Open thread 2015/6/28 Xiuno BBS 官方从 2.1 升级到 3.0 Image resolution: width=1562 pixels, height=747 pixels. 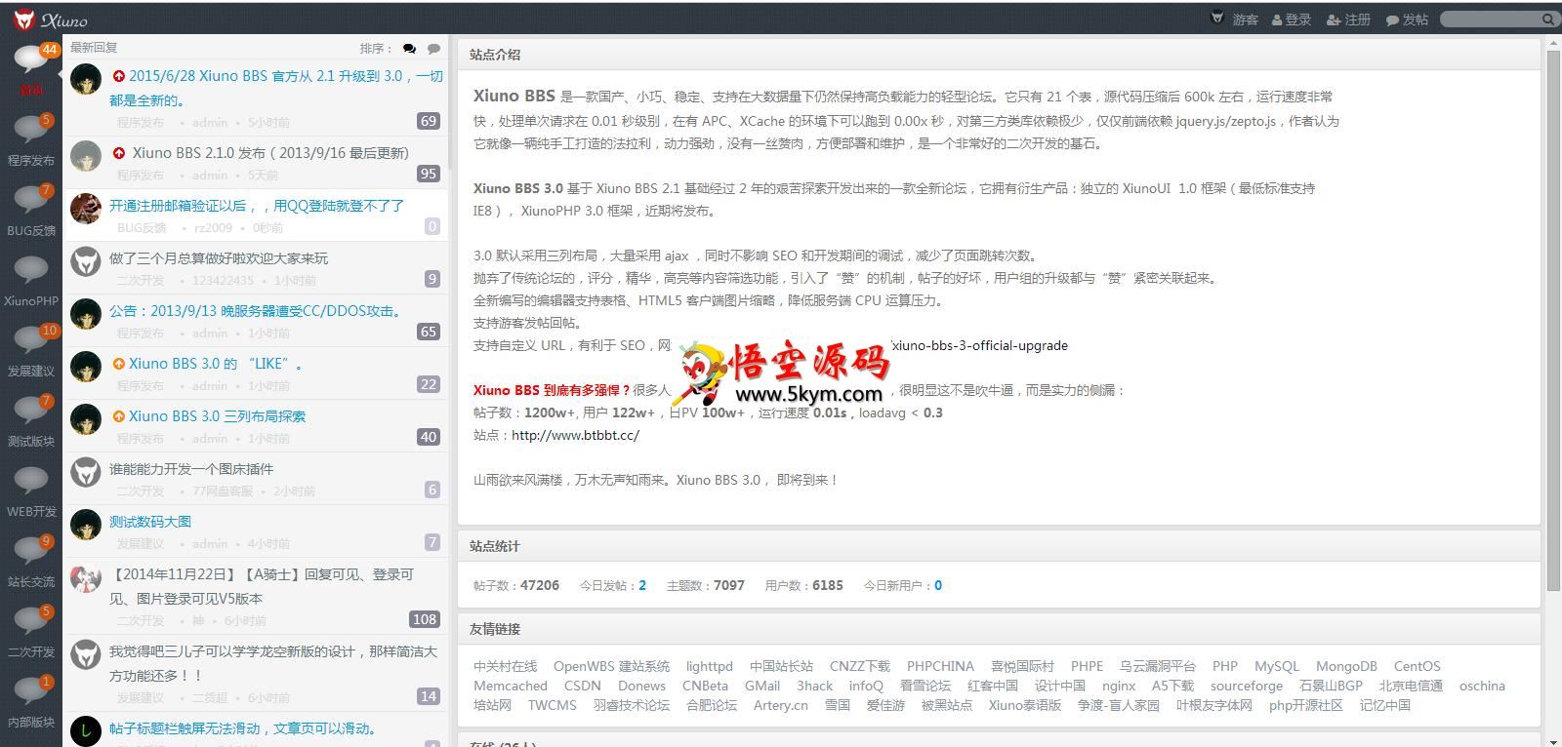click(x=276, y=88)
